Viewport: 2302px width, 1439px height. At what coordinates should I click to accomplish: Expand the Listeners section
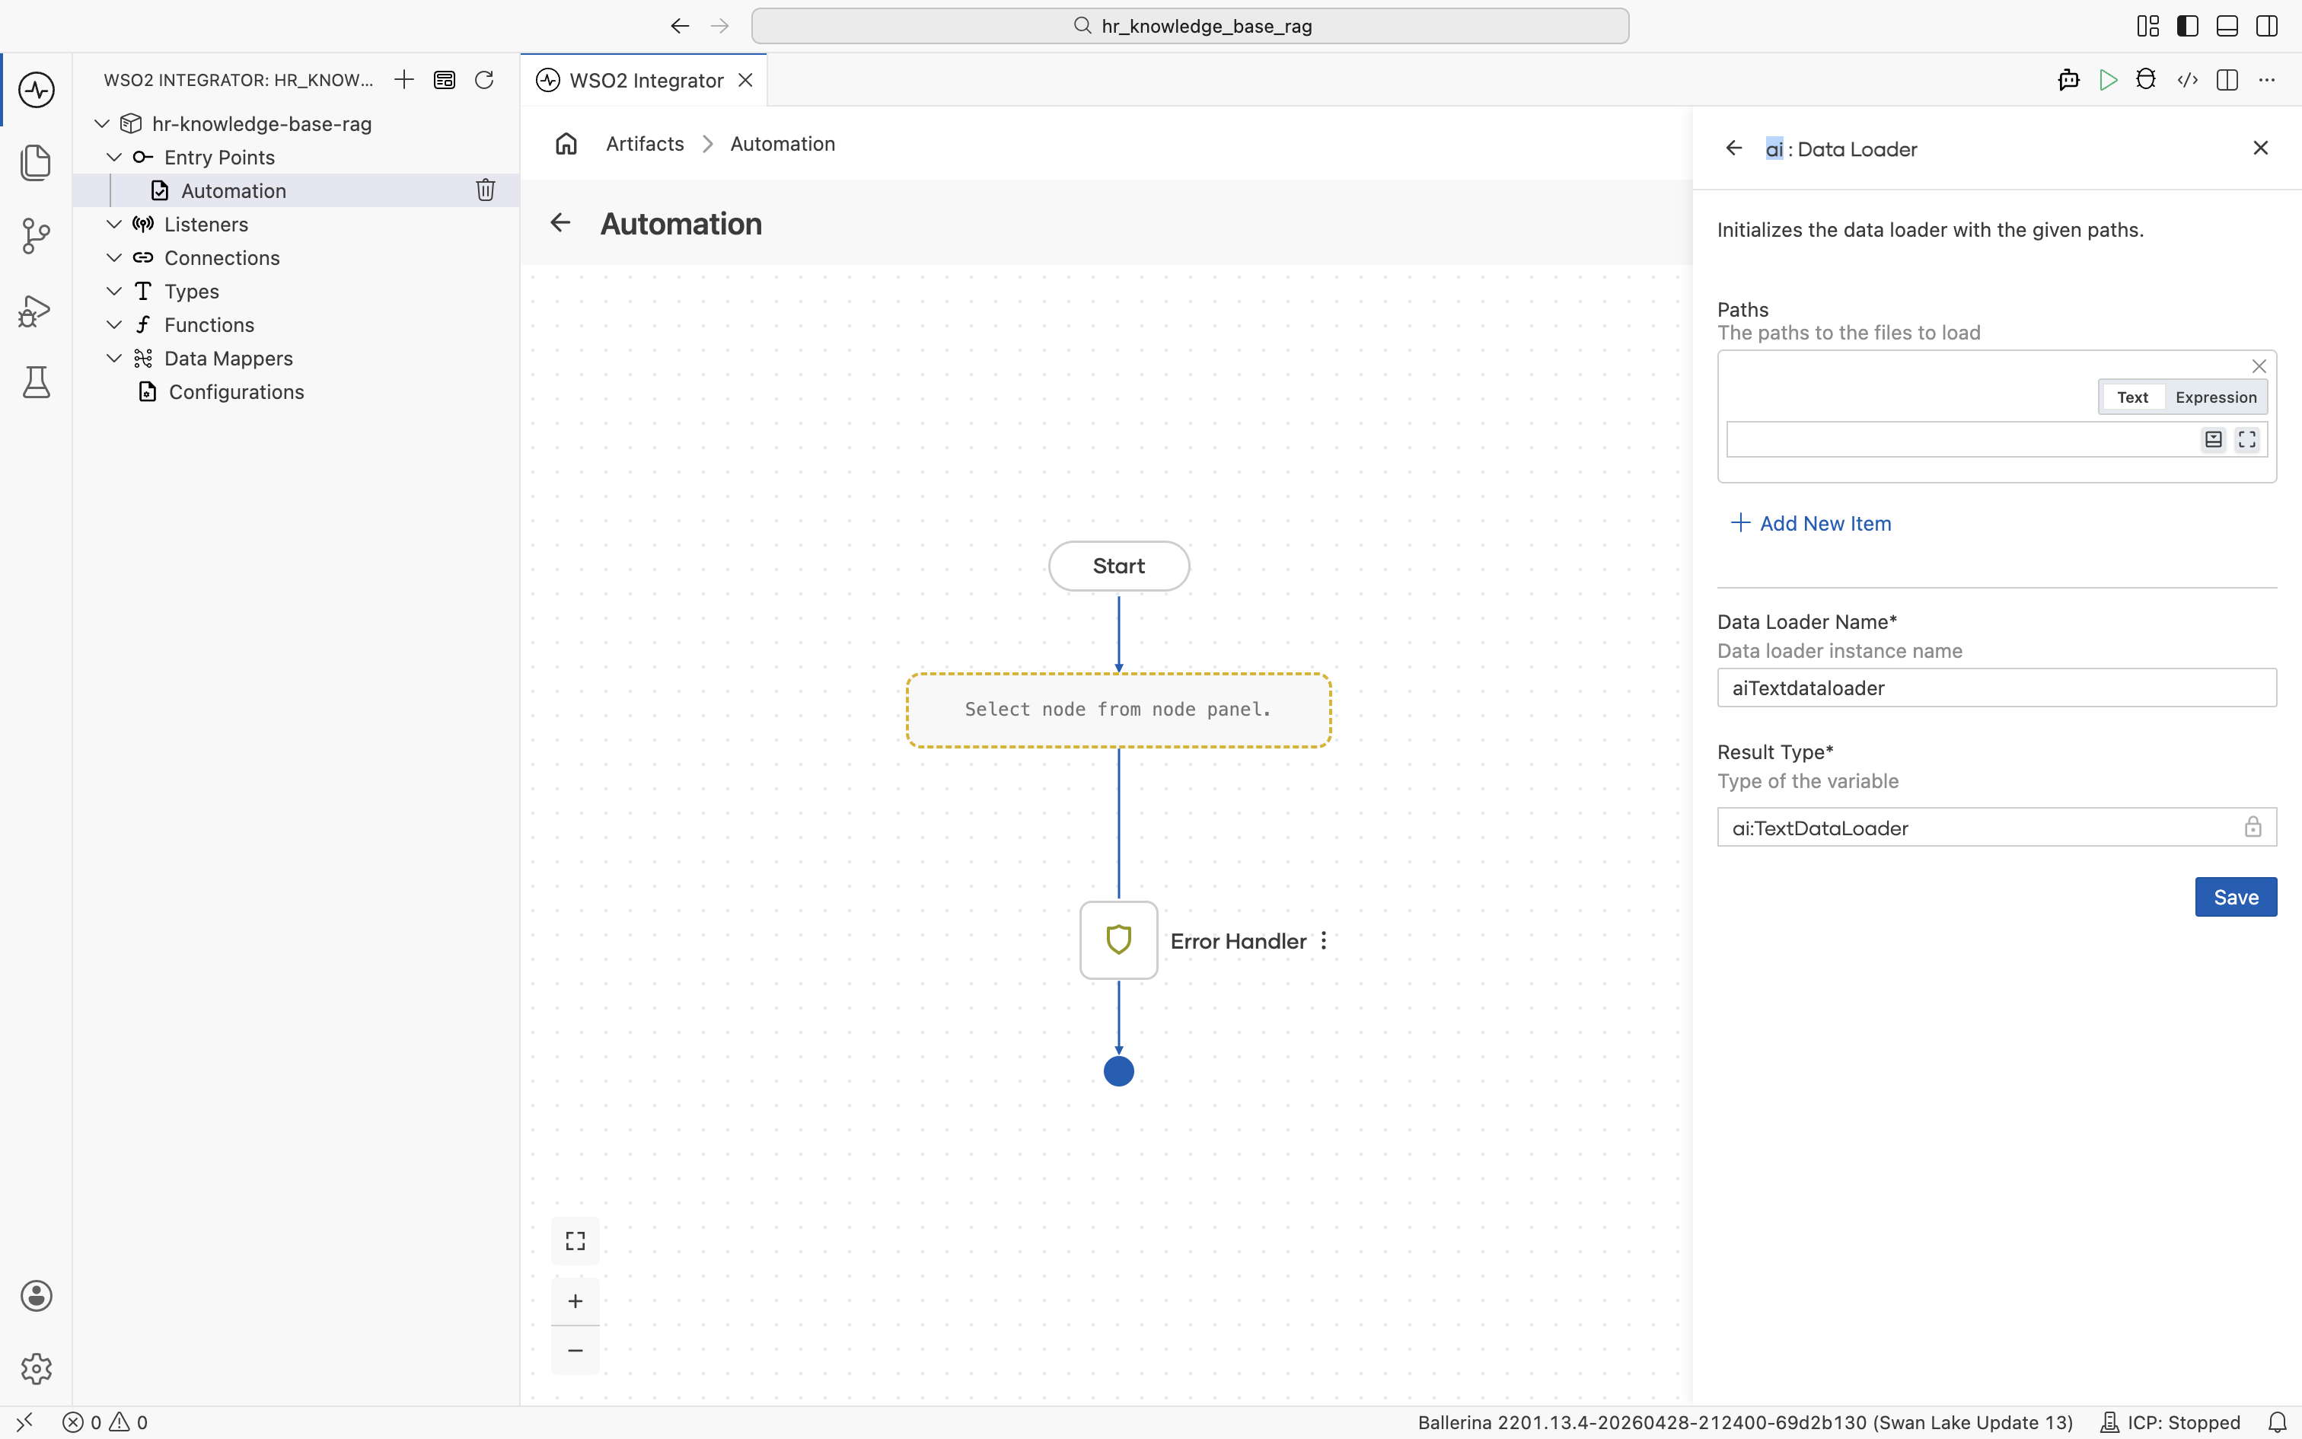(114, 224)
